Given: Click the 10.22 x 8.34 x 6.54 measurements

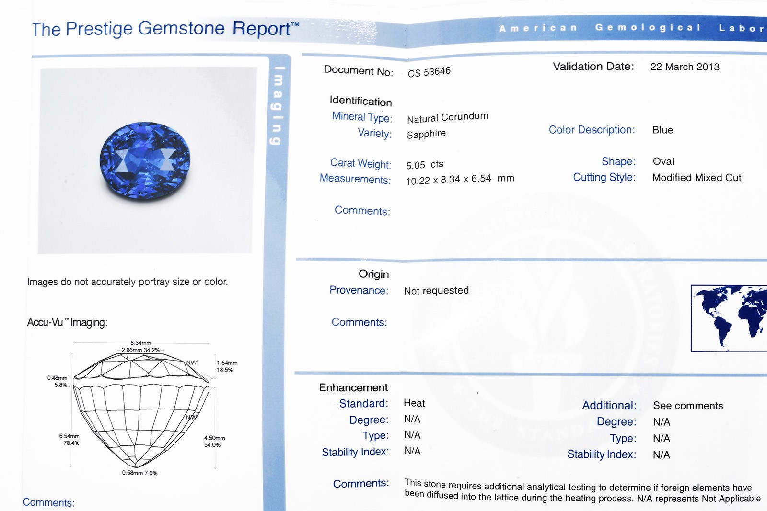Looking at the screenshot, I should pos(459,180).
